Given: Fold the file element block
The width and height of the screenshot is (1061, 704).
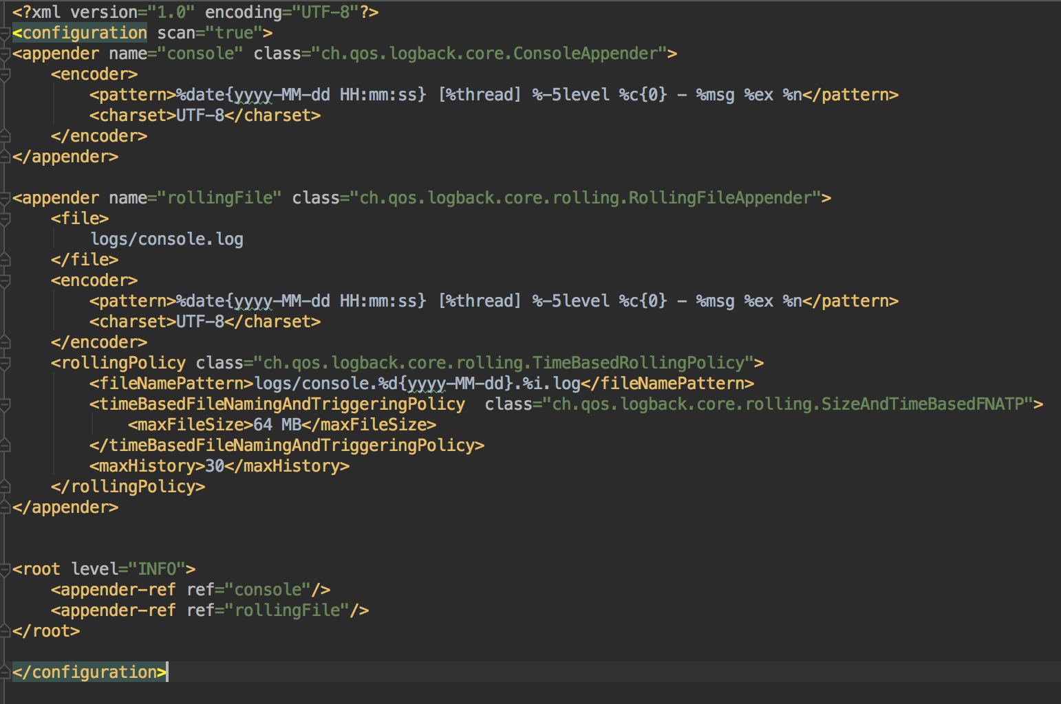Looking at the screenshot, I should (5, 219).
